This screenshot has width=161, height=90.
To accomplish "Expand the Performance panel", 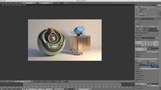I will coord(139,88).
